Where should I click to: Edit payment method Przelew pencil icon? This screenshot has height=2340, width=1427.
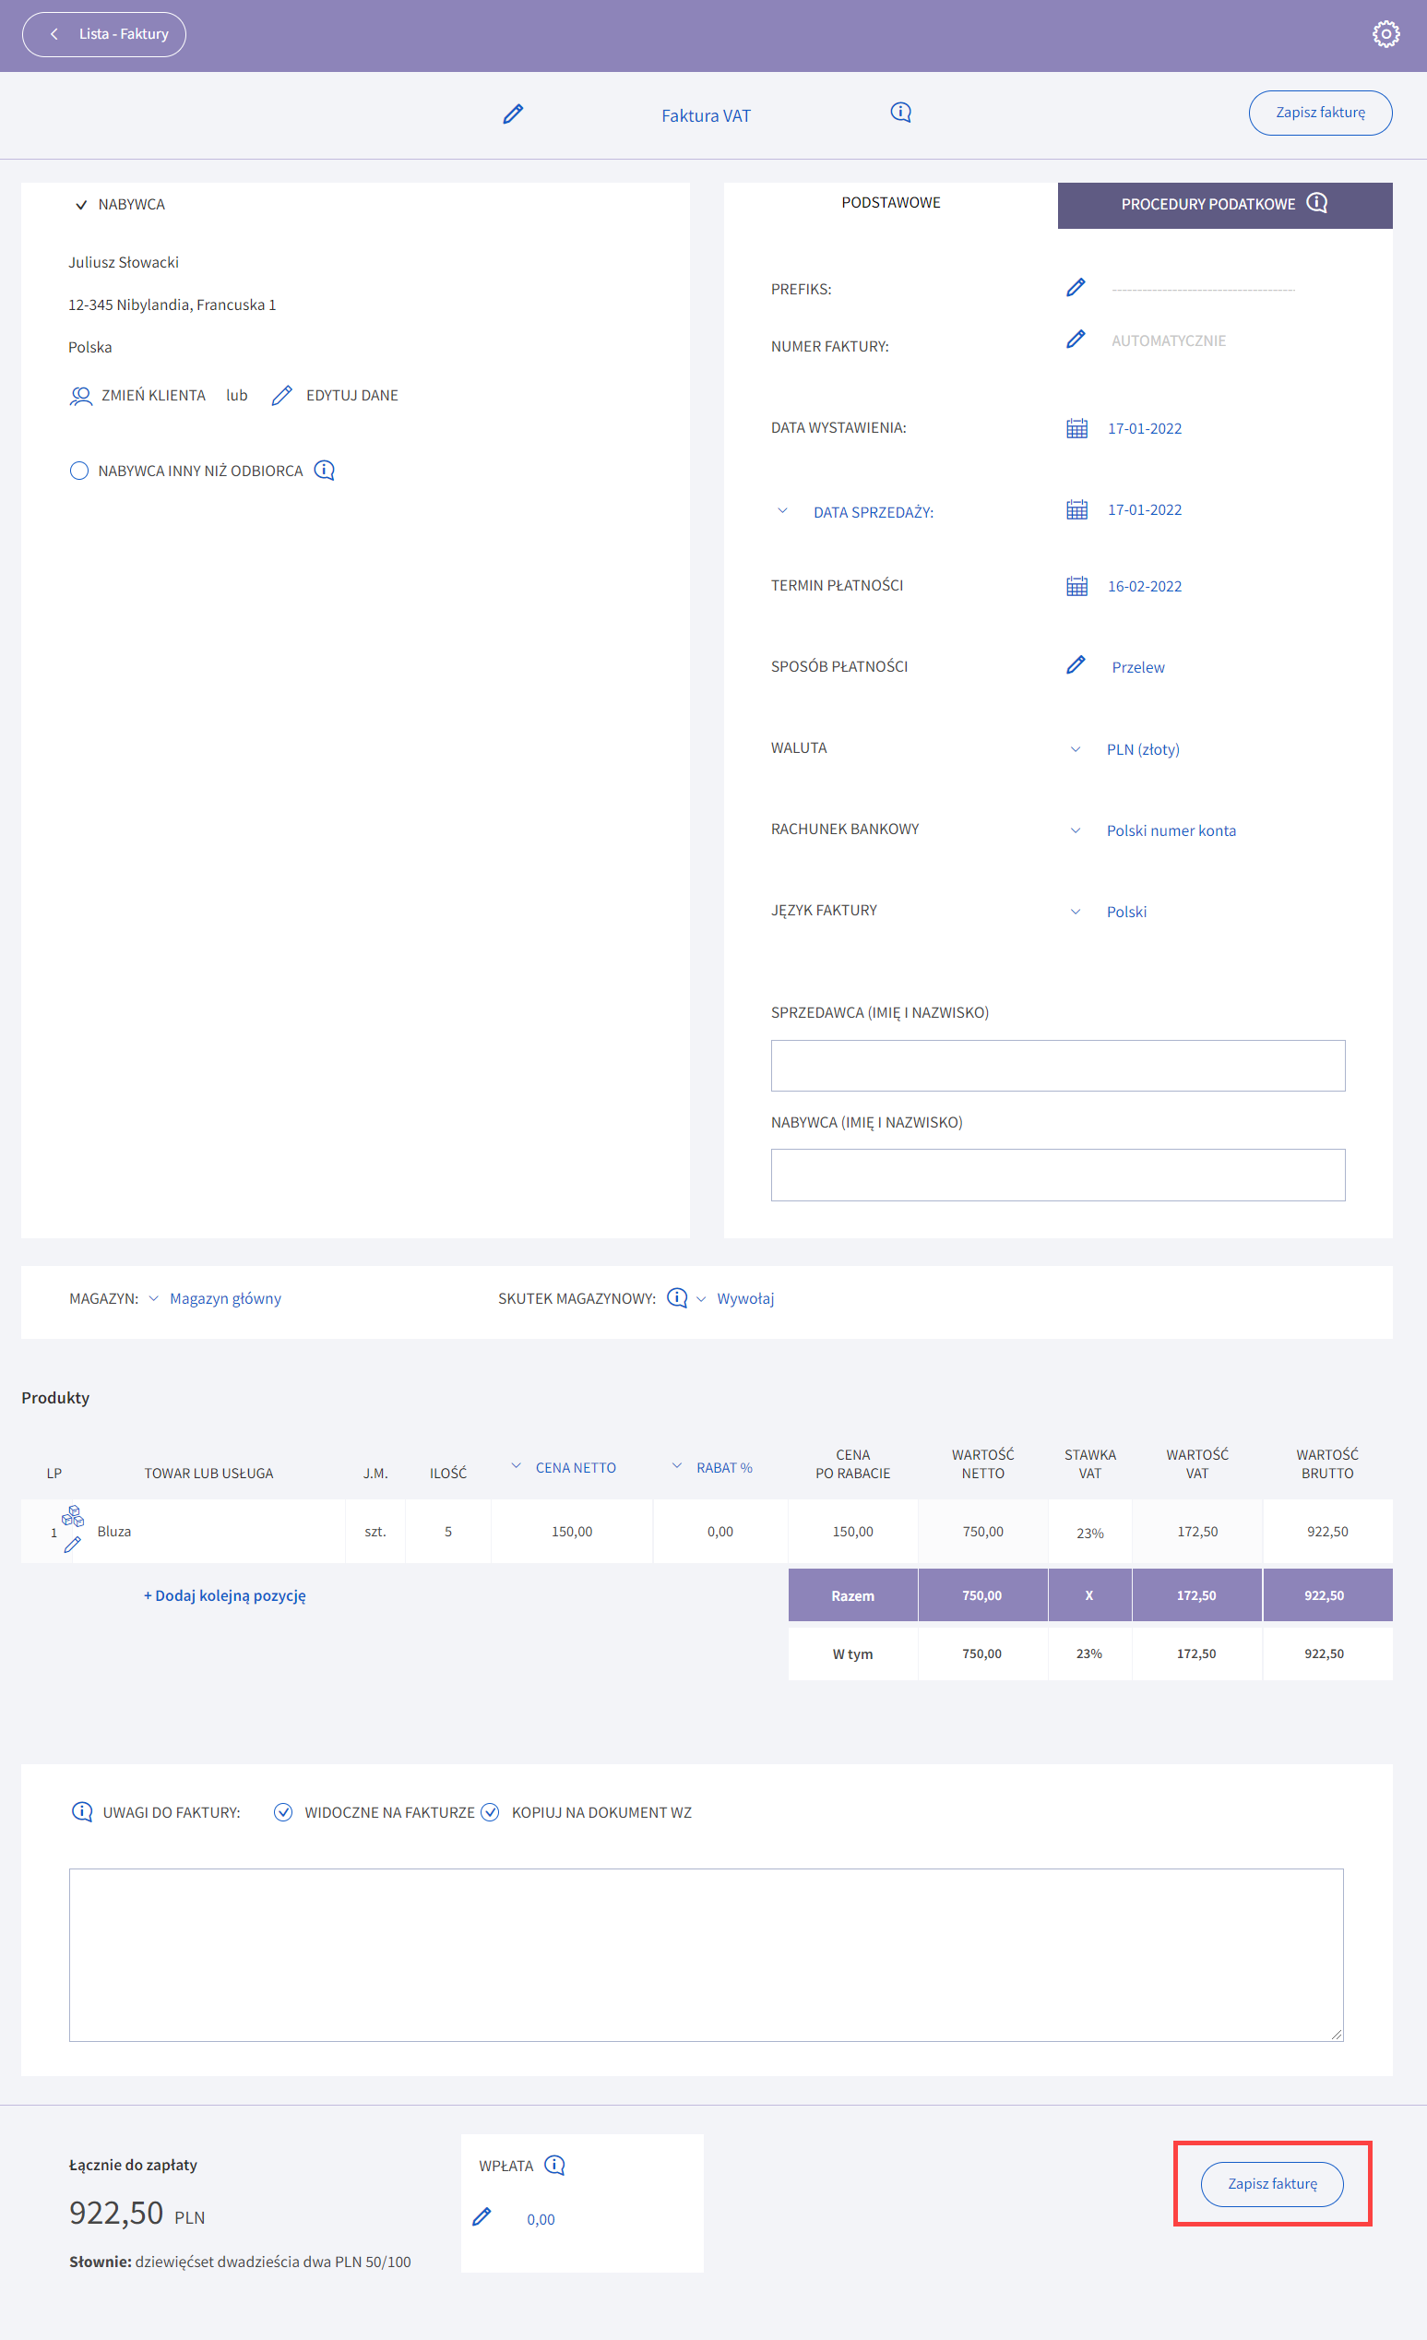coord(1075,665)
